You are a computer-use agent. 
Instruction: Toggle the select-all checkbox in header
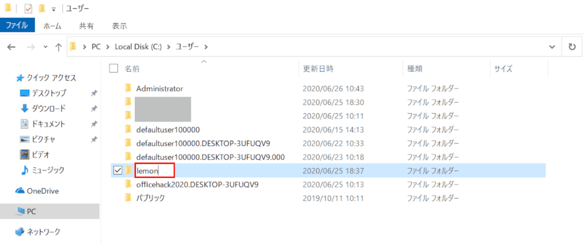pyautogui.click(x=114, y=68)
